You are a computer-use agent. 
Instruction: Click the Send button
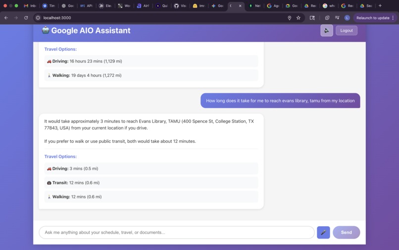click(x=346, y=232)
